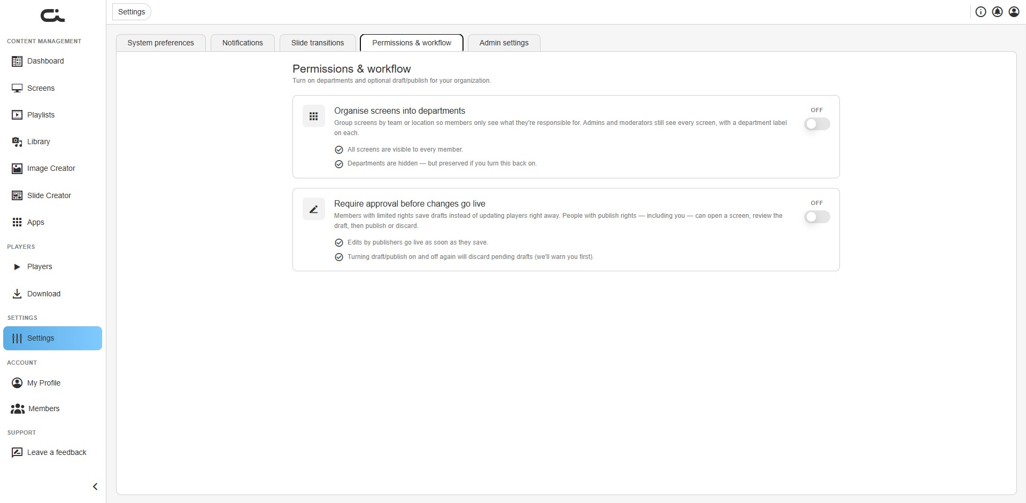This screenshot has height=503, width=1026.
Task: Open the notifications bell icon
Action: [x=997, y=12]
